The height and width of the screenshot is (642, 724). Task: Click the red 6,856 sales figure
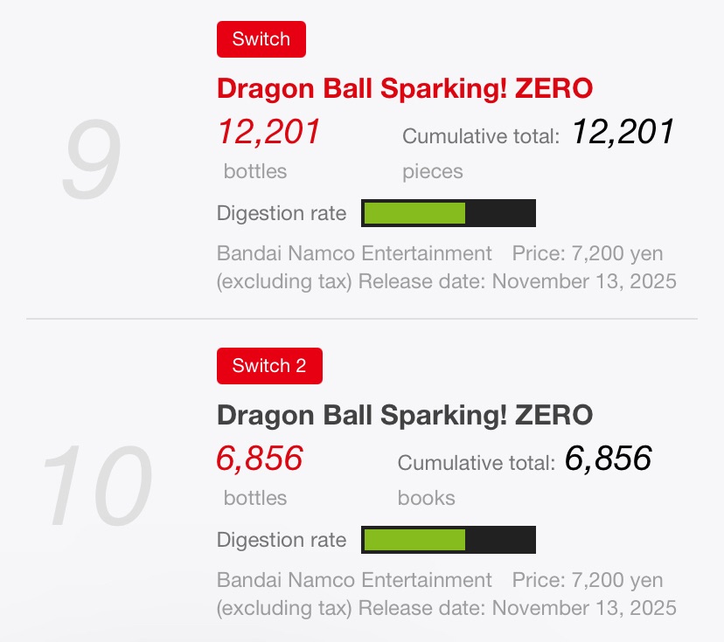point(260,459)
